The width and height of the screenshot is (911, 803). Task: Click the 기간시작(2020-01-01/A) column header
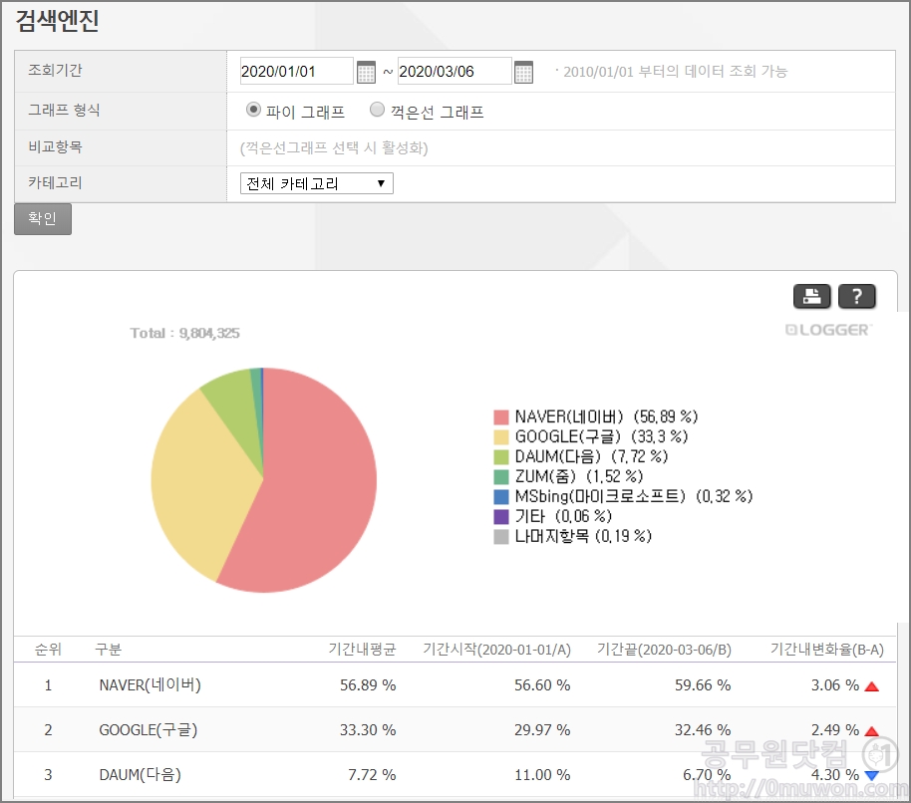(496, 650)
